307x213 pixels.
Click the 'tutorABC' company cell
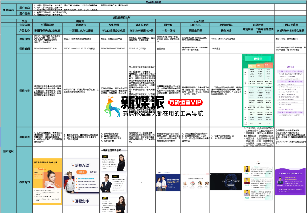(195, 25)
